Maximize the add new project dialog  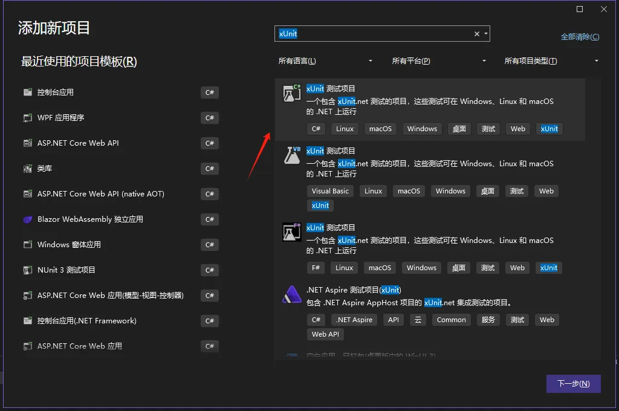pos(580,9)
